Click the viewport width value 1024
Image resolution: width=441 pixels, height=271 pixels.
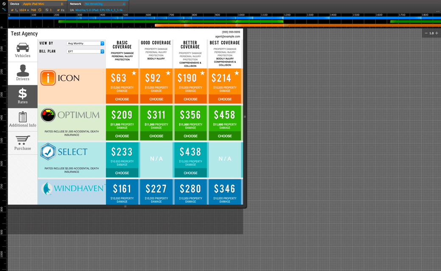pos(22,10)
